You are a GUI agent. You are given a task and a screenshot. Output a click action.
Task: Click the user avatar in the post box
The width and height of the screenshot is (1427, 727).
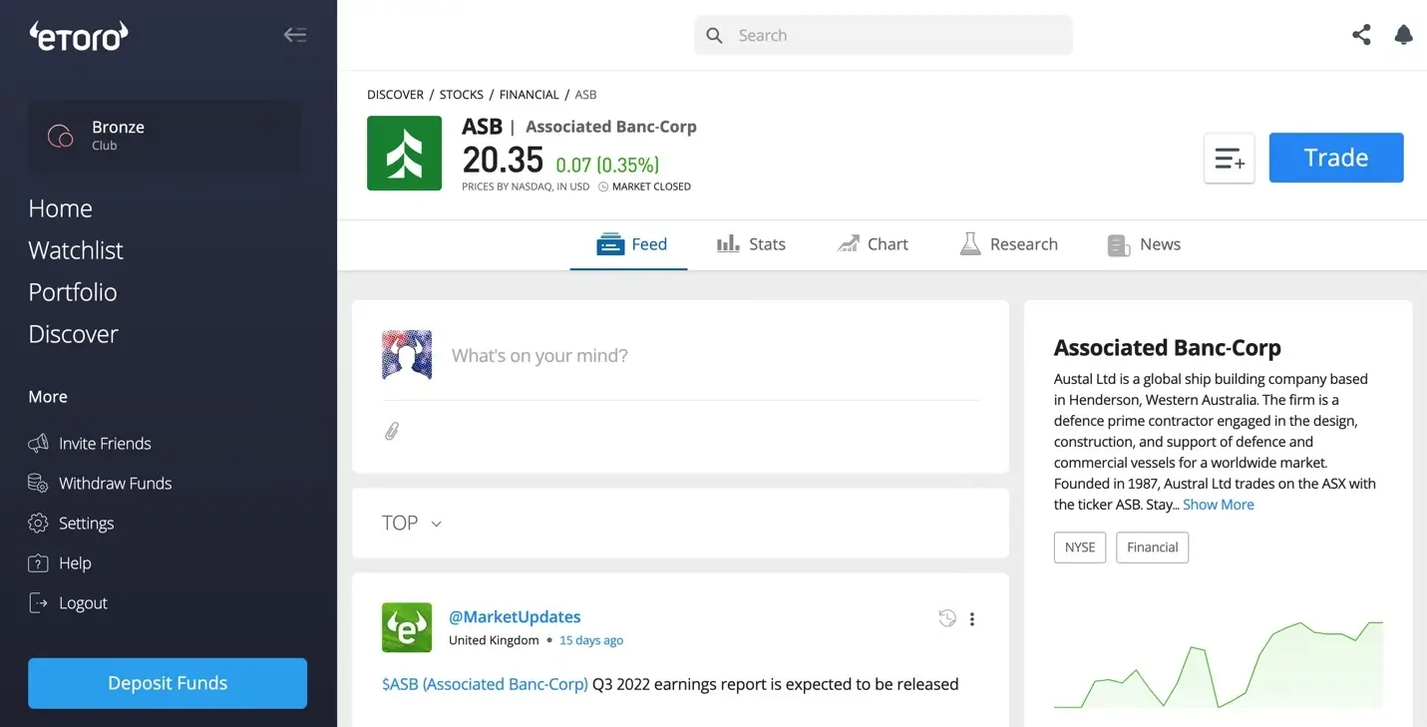[407, 355]
